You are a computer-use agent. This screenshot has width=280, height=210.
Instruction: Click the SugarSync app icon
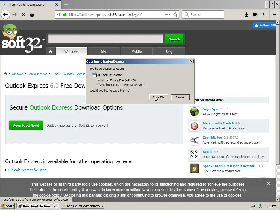(194, 112)
